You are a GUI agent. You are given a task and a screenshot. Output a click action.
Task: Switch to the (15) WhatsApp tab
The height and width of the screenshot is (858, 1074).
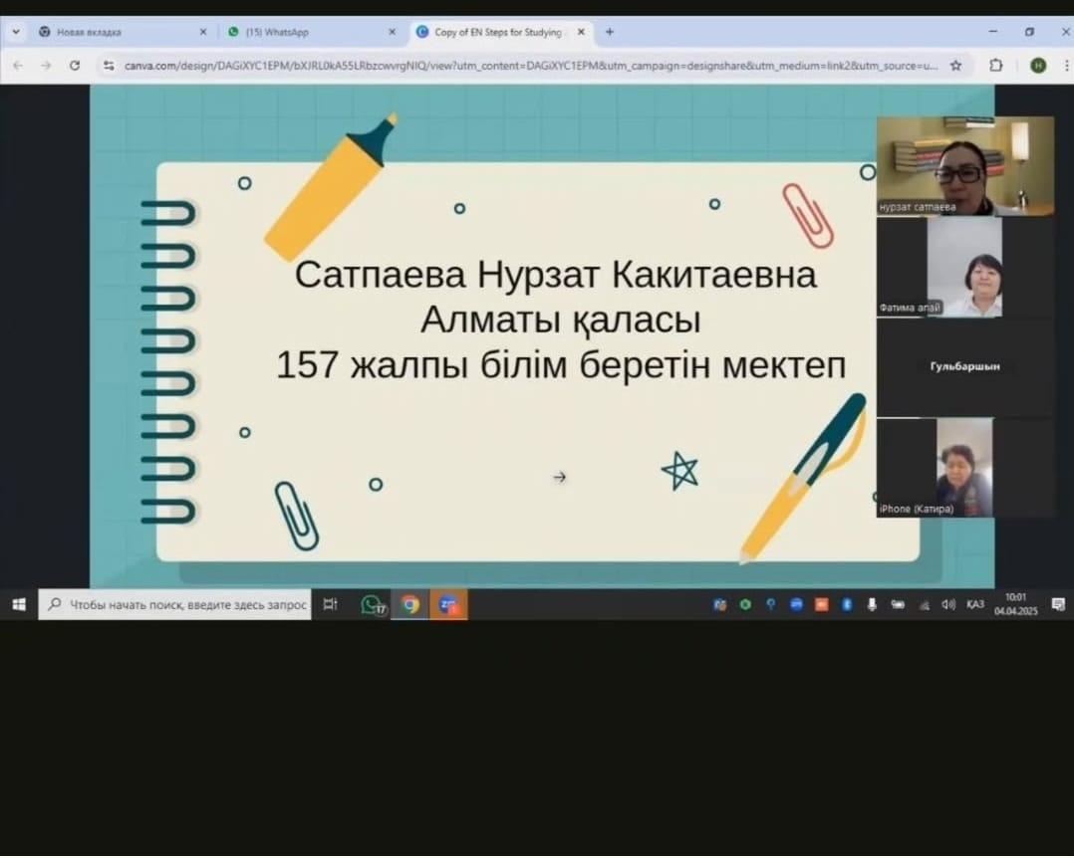click(312, 32)
